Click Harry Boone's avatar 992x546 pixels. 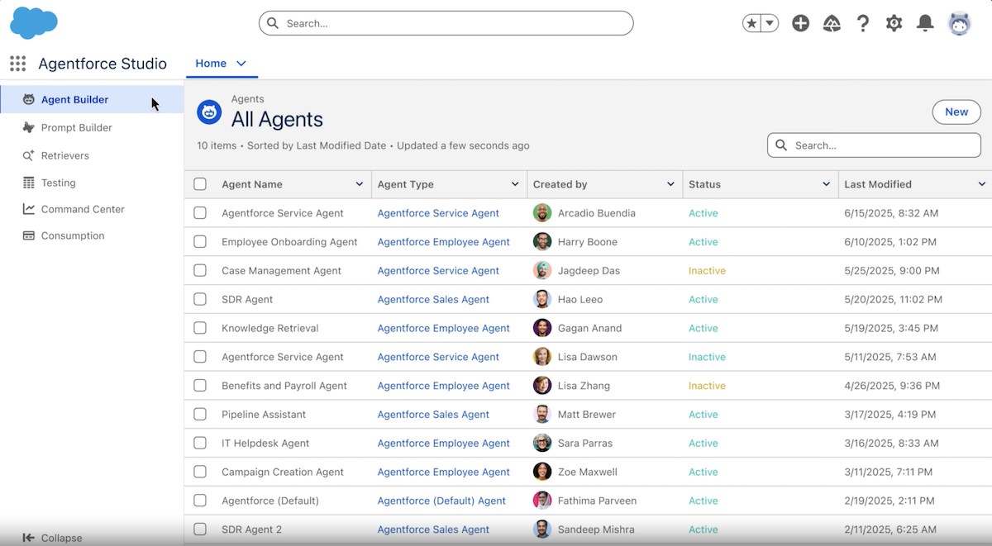(542, 242)
